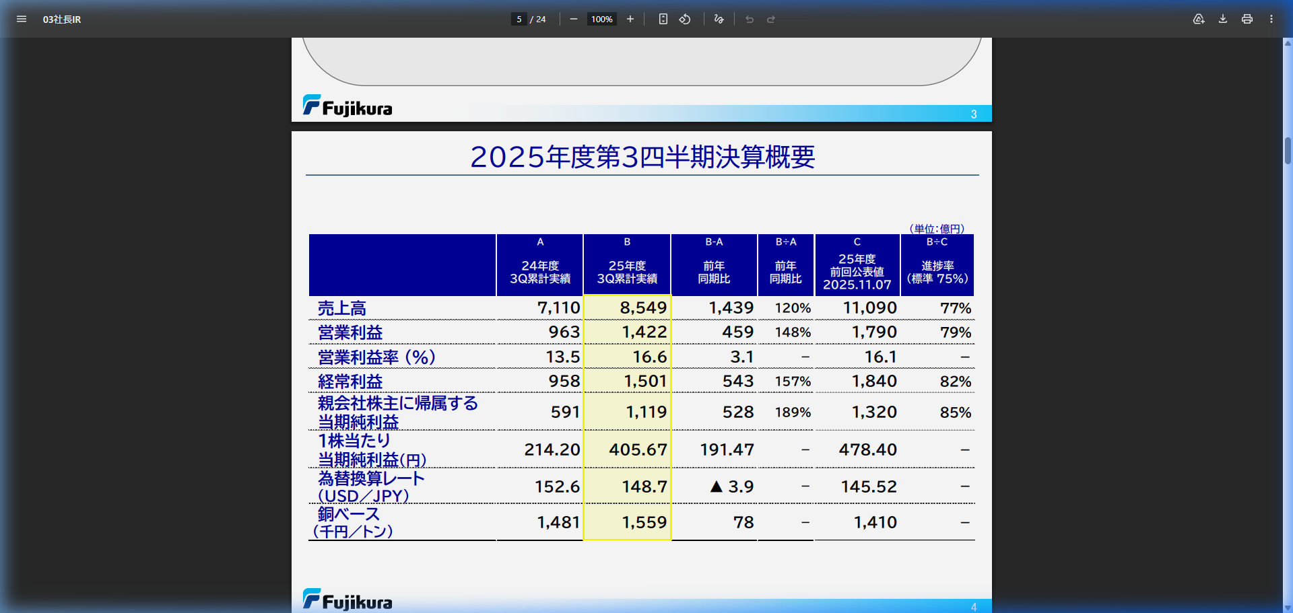Click the 2025年度第3四半期決算概要 slide title
1293x613 pixels.
642,157
